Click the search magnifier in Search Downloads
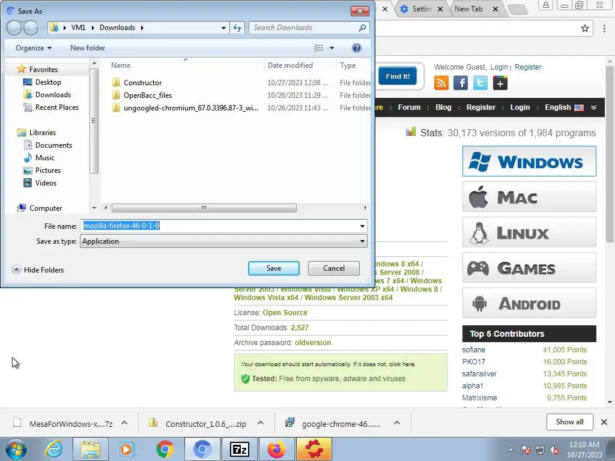This screenshot has width=615, height=461. 362,28
